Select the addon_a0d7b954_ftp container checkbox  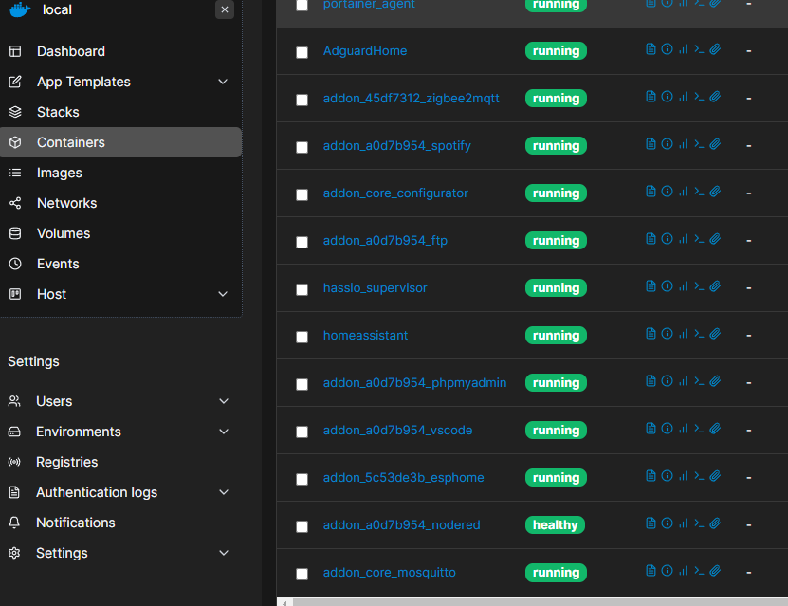302,242
